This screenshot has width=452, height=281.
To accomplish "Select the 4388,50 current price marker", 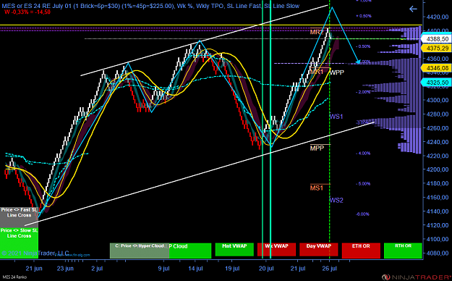I will (436, 39).
